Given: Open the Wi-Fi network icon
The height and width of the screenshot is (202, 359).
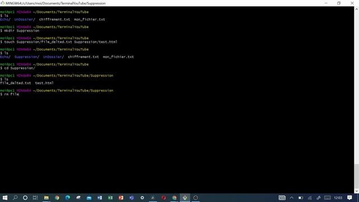Looking at the screenshot, I should click(x=310, y=198).
